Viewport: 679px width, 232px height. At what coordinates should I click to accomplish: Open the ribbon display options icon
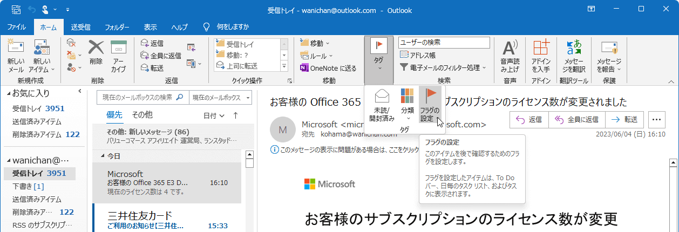(592, 10)
